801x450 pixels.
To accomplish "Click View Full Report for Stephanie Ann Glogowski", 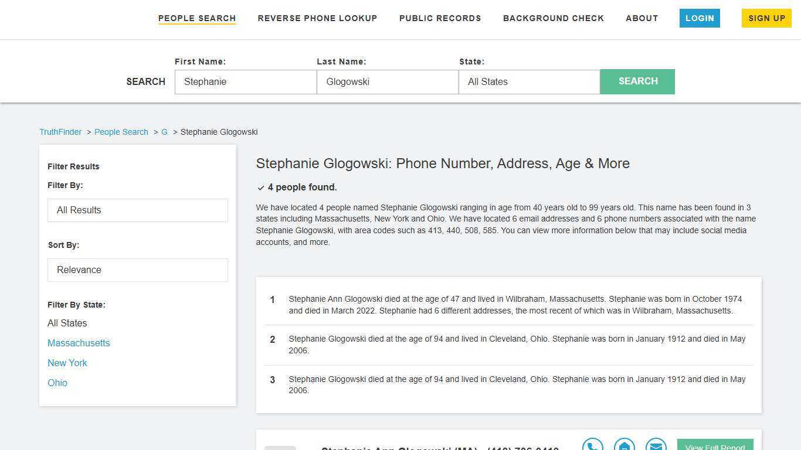I will pos(715,446).
